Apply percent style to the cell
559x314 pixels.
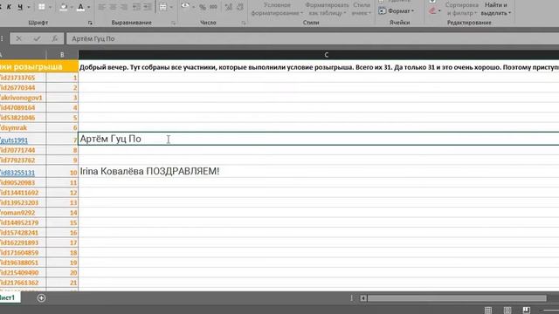point(203,7)
